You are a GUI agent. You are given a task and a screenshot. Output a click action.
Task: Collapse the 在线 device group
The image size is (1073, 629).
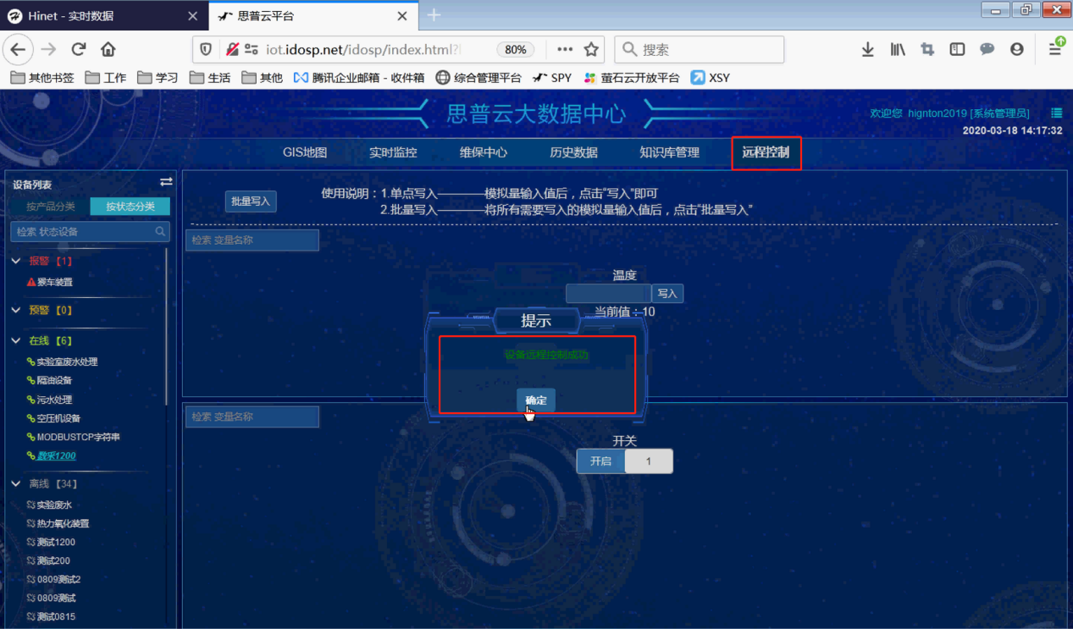pyautogui.click(x=15, y=339)
